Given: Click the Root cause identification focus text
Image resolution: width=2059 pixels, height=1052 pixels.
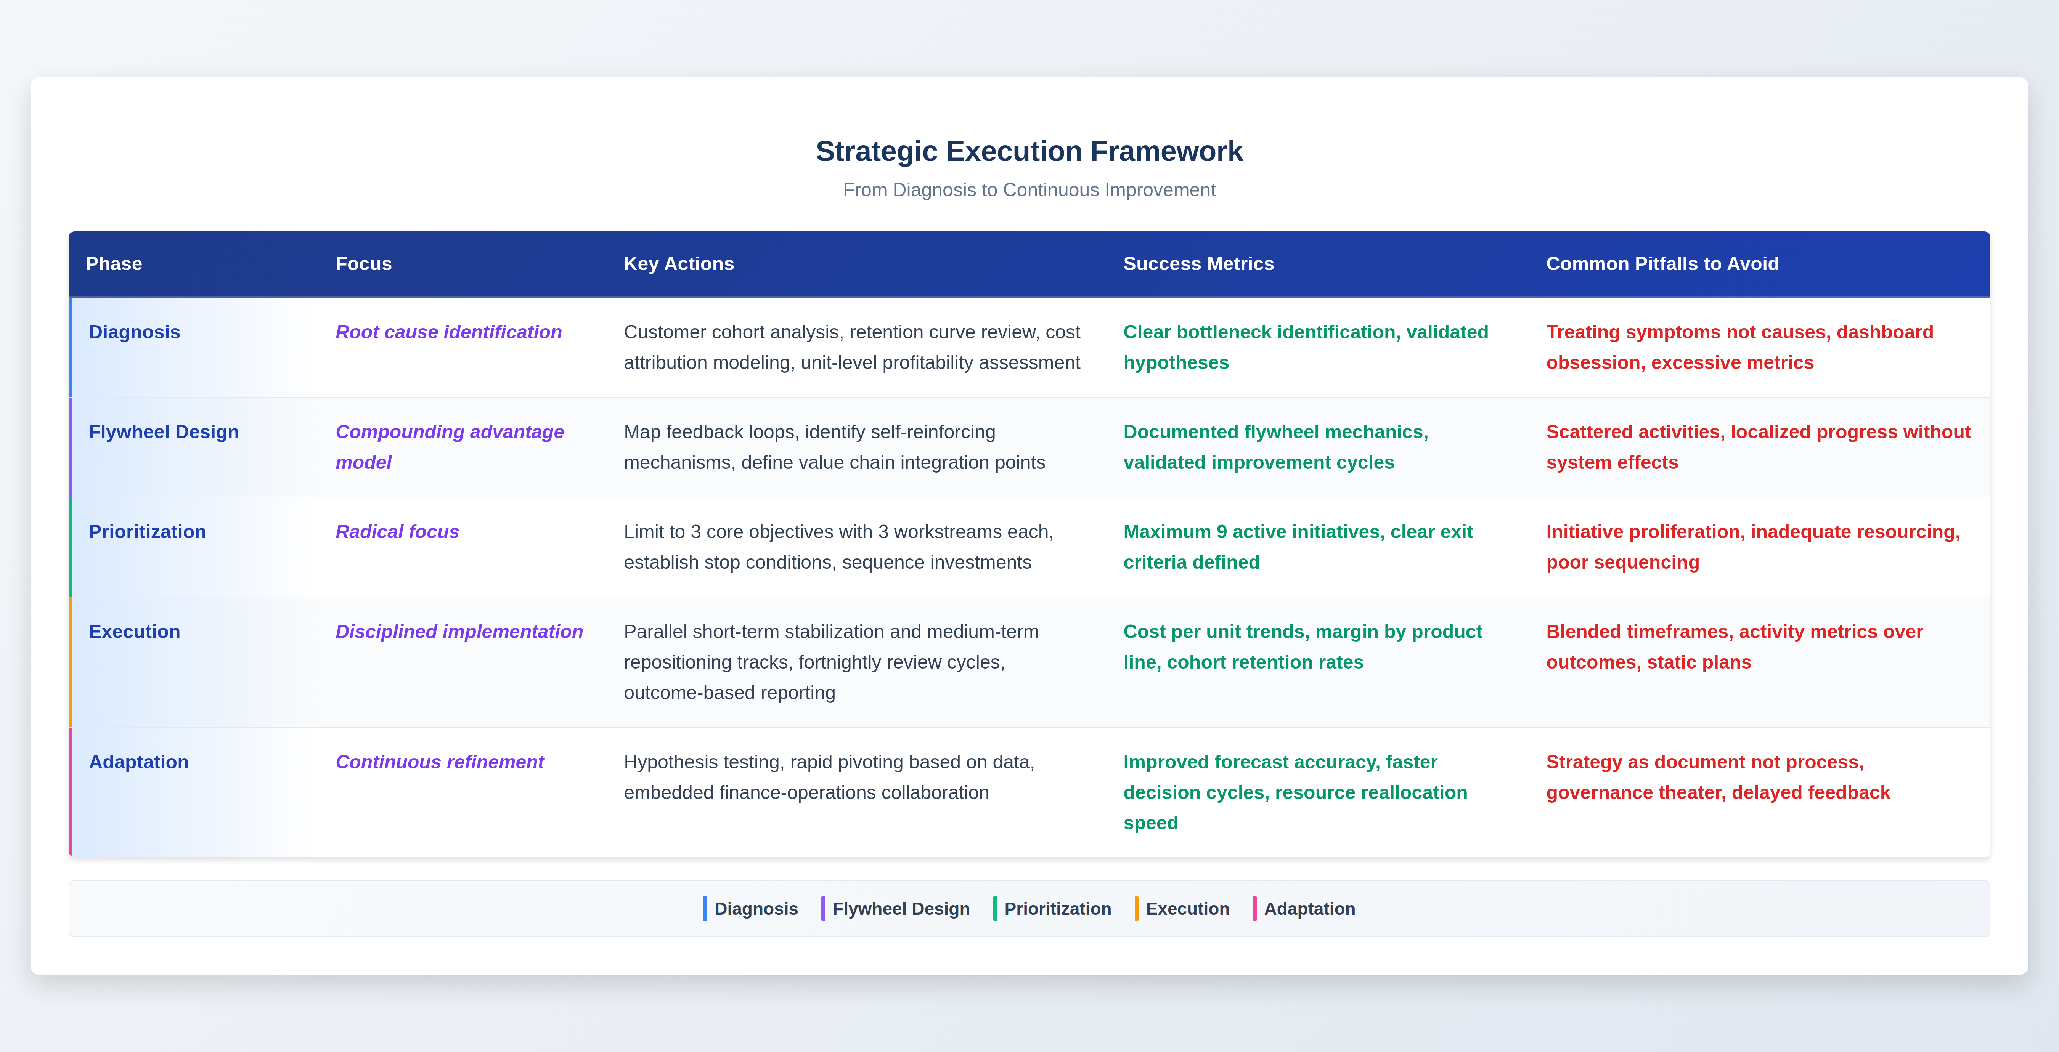Looking at the screenshot, I should click(x=448, y=332).
